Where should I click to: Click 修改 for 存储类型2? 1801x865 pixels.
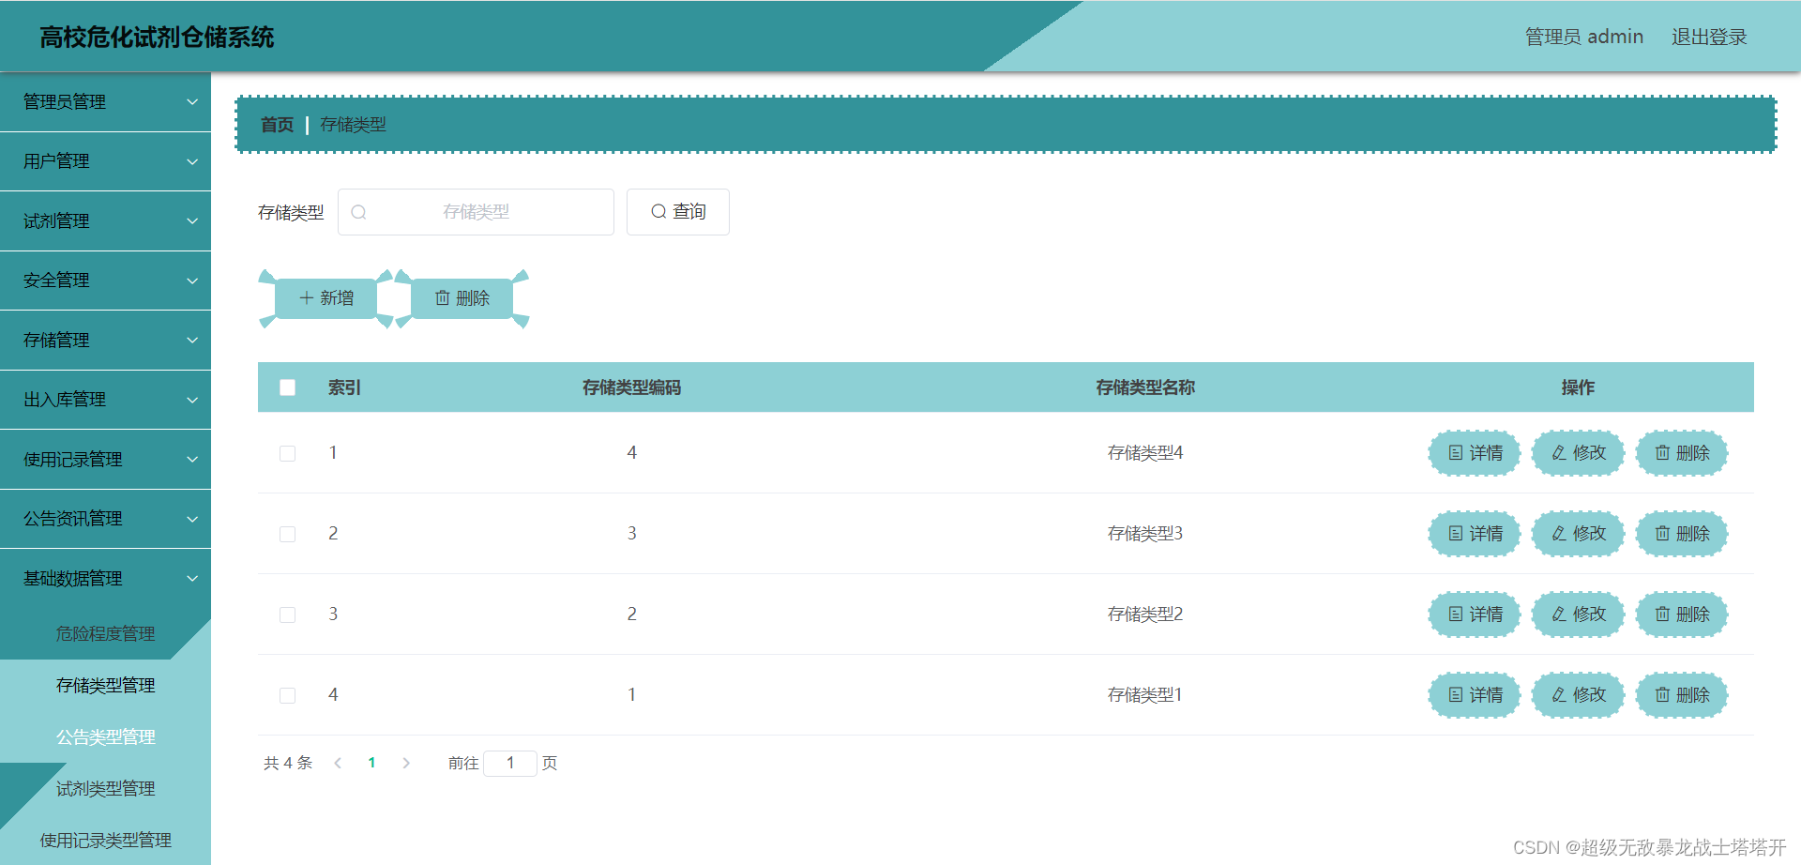pos(1578,615)
